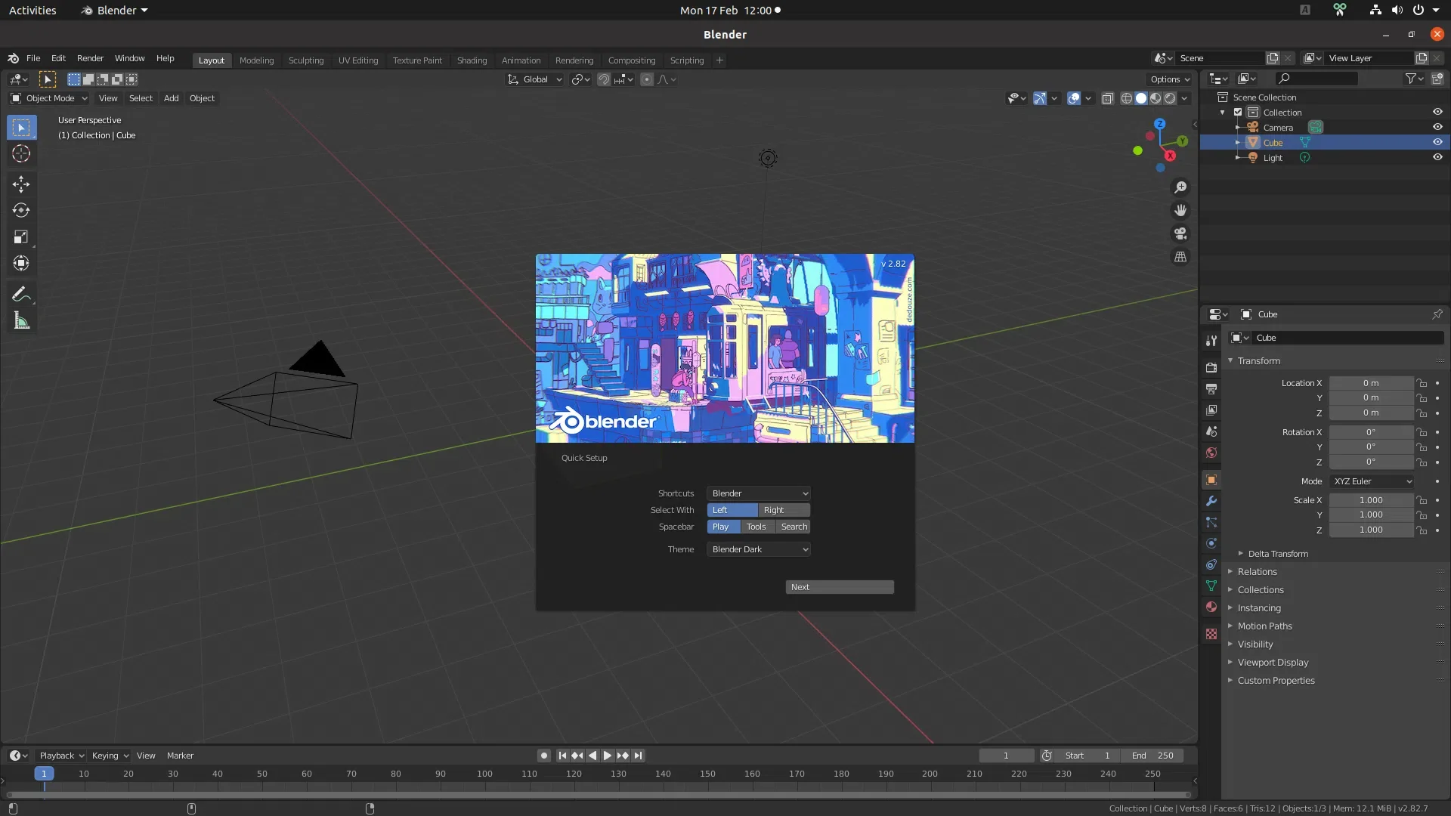Open the Physics properties tab
The height and width of the screenshot is (816, 1451).
1211,543
